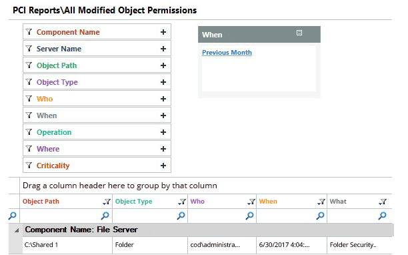The image size is (408, 255).
Task: Open the What column filter icon
Action: (x=383, y=202)
